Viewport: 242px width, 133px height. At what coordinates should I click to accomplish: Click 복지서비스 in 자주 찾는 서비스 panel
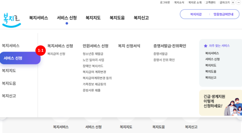212,53
